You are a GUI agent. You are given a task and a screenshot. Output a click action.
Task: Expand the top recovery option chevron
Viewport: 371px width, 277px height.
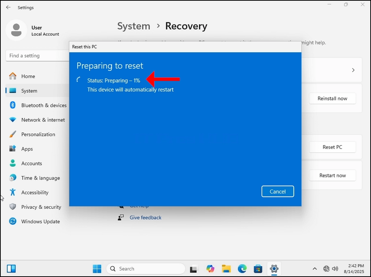pos(353,70)
